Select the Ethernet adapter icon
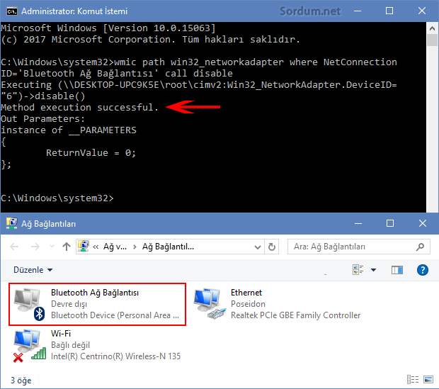The image size is (439, 389). pyautogui.click(x=210, y=303)
